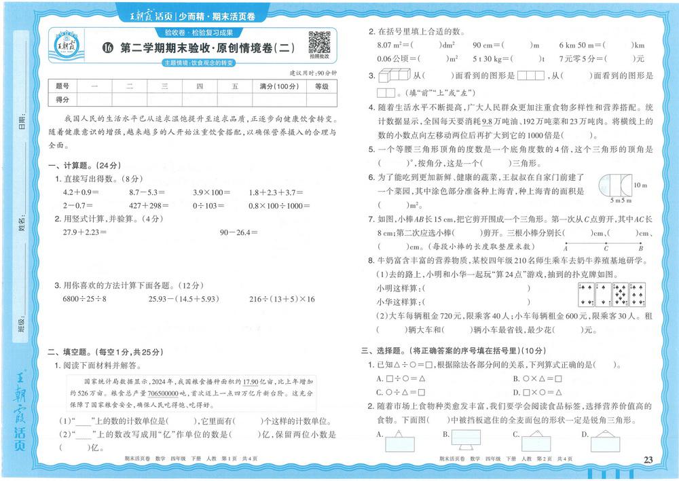The width and height of the screenshot is (679, 481).
Task: Click the problem 3.9×100=
Action: coord(212,192)
